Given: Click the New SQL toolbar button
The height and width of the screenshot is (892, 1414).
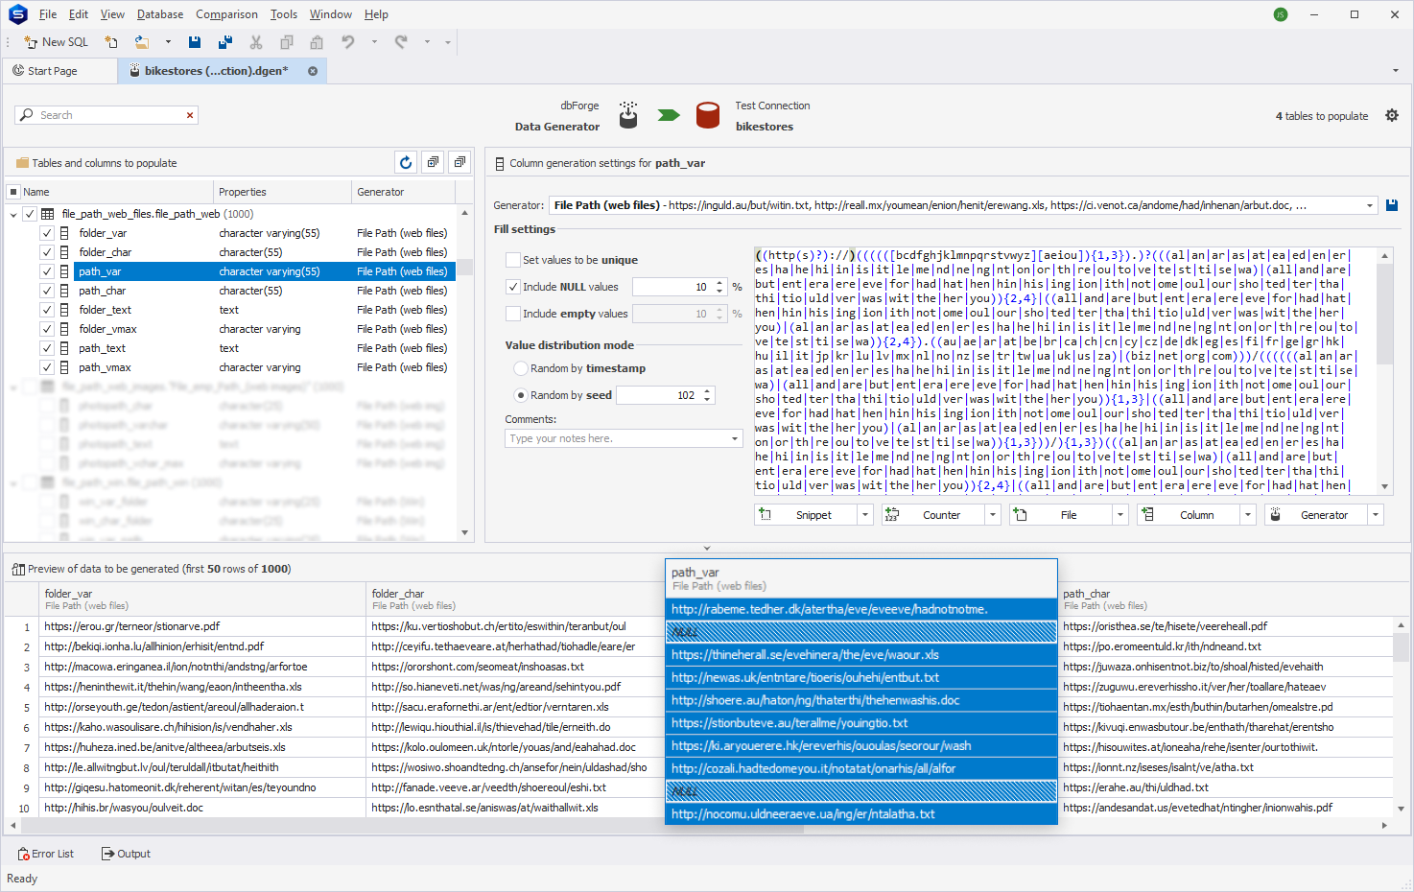Looking at the screenshot, I should pos(56,42).
